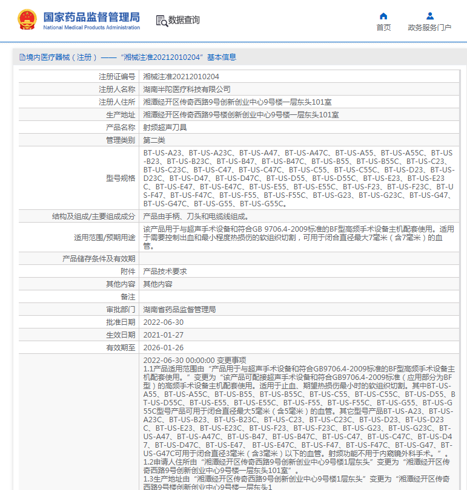Select registration number 湘械注准20212010204 value
Image resolution: width=467 pixels, height=490 pixels.
(x=181, y=77)
